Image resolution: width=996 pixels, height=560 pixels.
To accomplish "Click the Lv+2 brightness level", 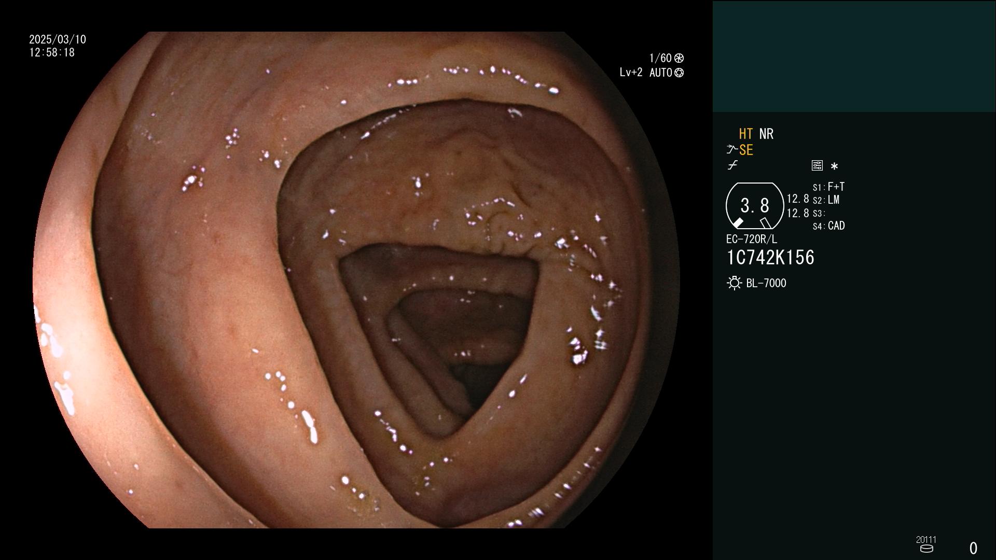I will click(x=631, y=73).
